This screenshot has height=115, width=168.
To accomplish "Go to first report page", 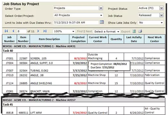I will (6, 31).
